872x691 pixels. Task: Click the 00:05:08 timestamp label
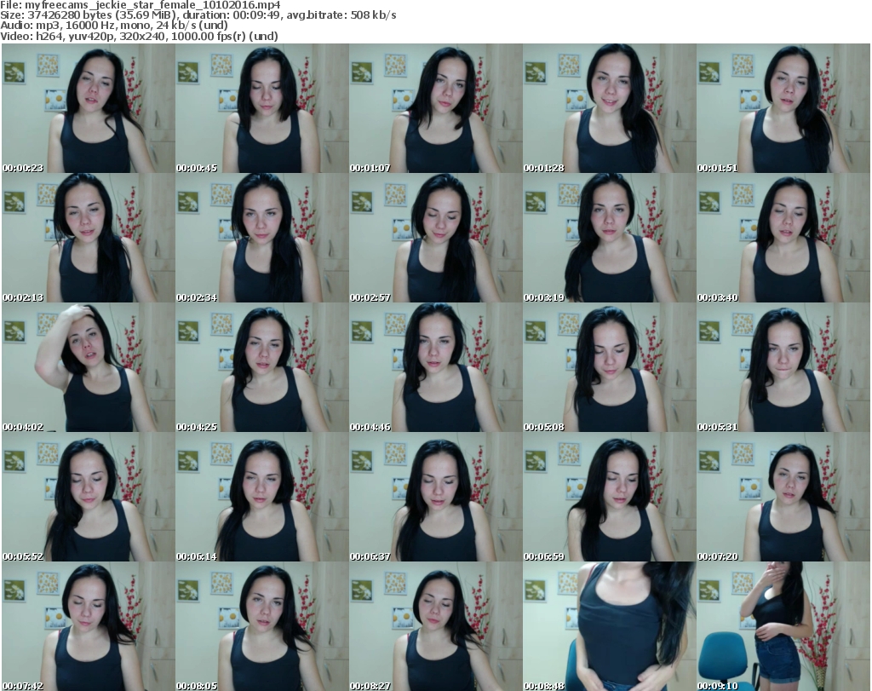544,427
